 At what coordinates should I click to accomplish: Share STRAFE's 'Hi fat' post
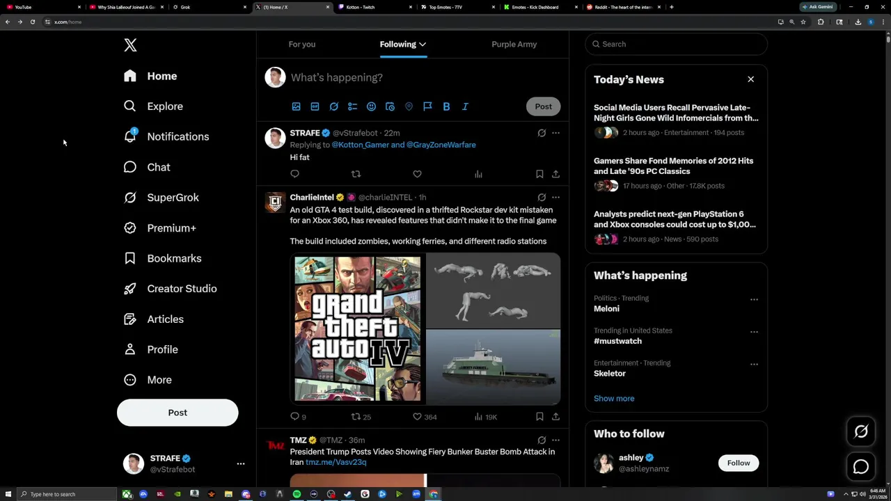tap(555, 174)
